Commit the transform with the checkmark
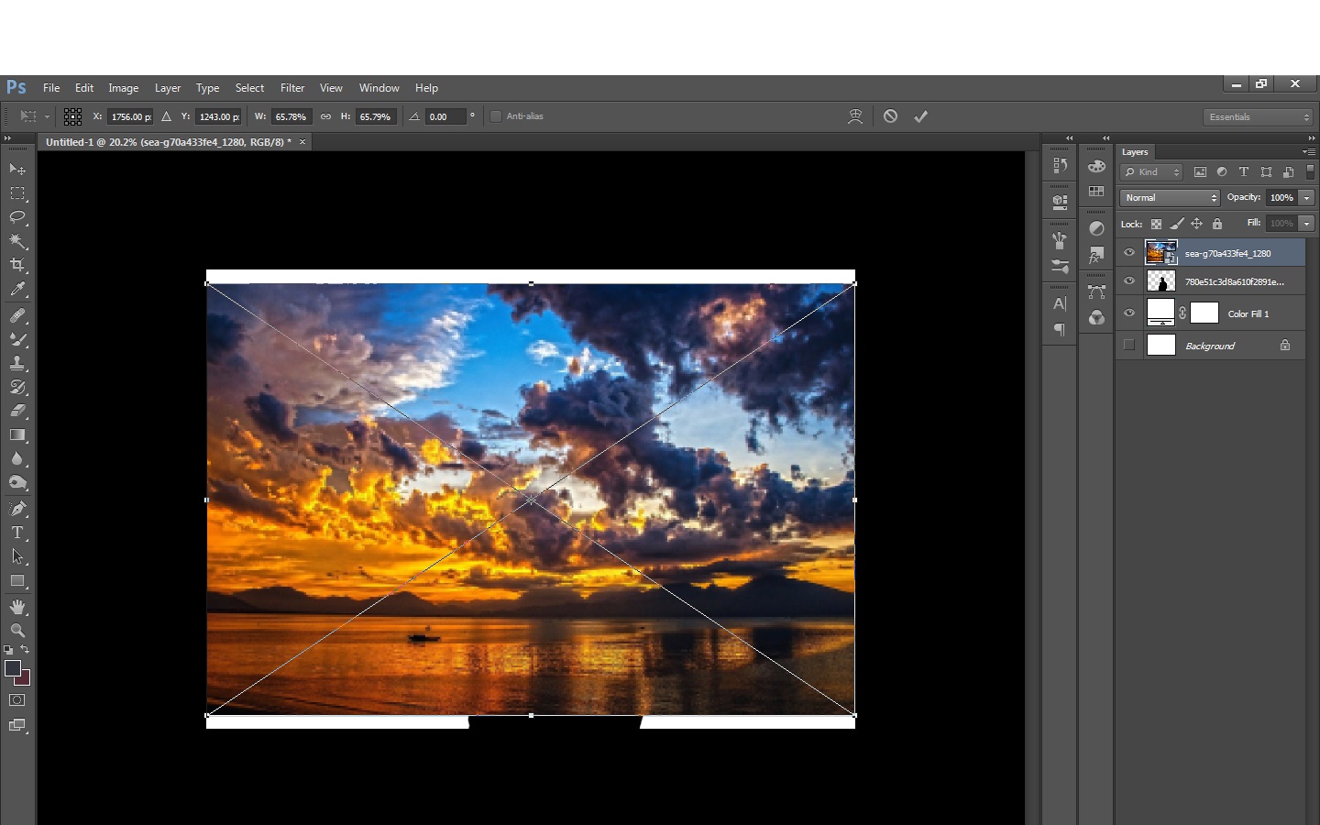The image size is (1320, 825). (x=920, y=116)
